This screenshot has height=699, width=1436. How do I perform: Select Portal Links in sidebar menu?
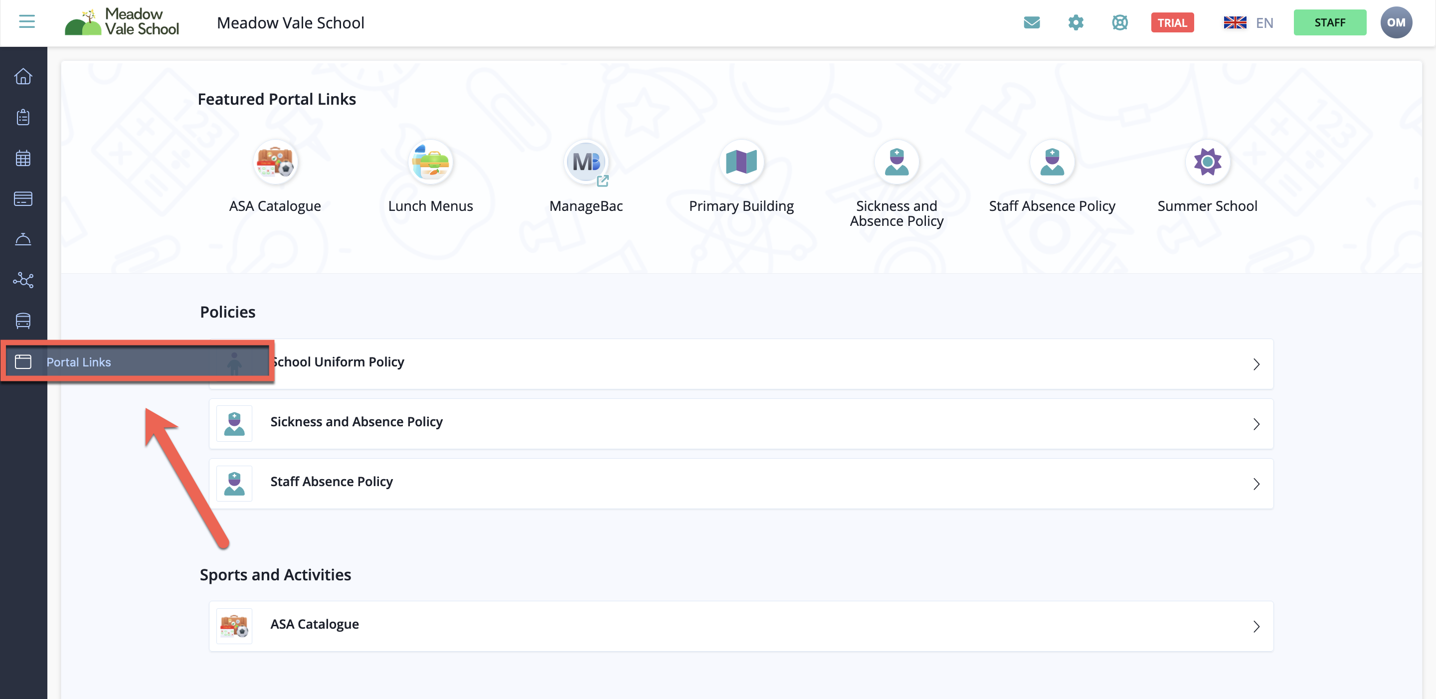[x=79, y=362]
